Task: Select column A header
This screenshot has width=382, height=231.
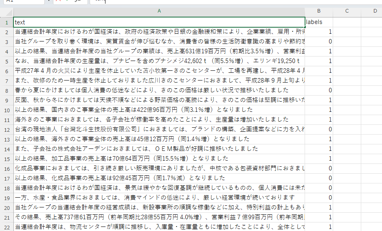Action: coord(159,11)
